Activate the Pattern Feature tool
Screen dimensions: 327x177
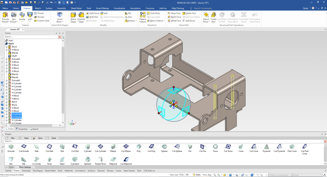click(x=143, y=17)
